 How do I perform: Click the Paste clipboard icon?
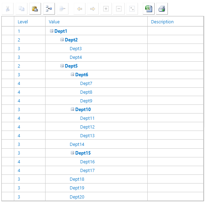click(x=35, y=9)
